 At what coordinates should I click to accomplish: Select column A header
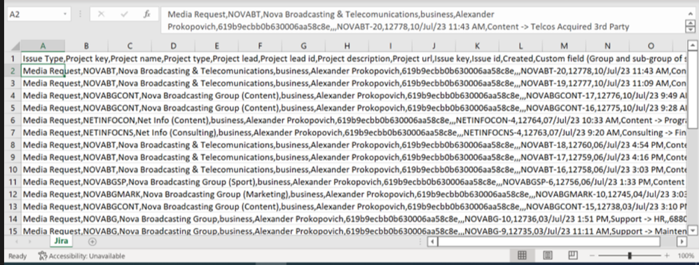tap(43, 46)
